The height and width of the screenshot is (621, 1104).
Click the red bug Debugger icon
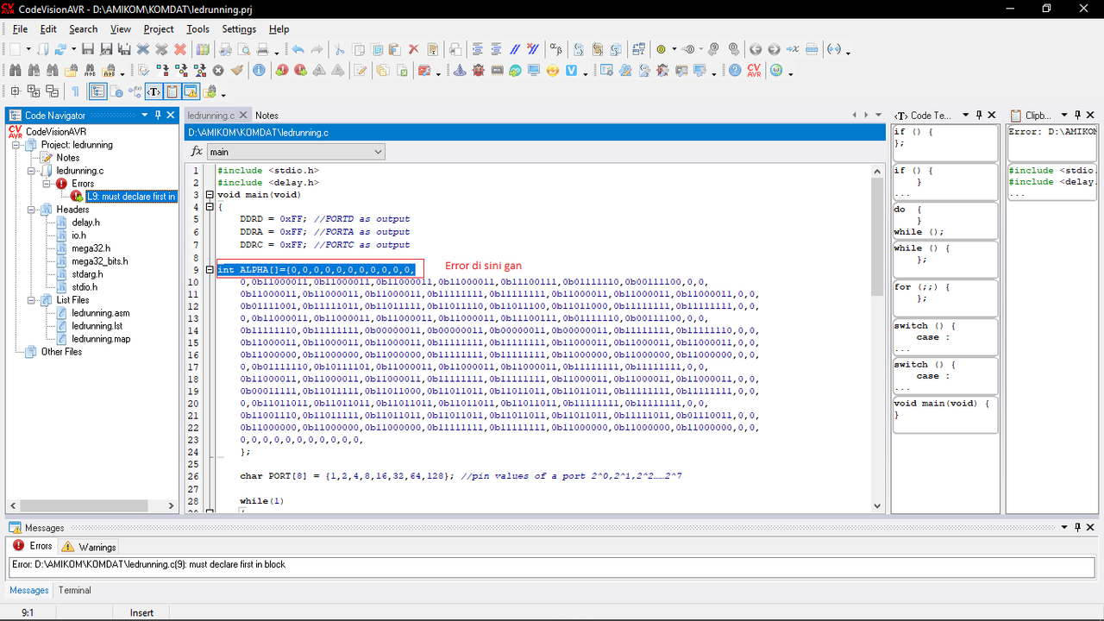tap(478, 71)
